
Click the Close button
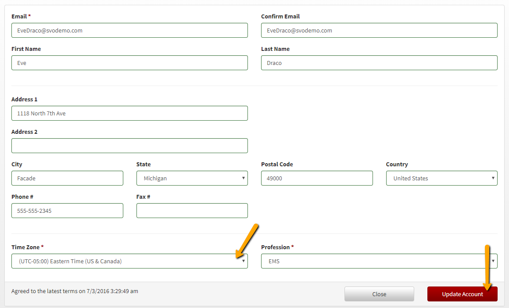point(379,294)
